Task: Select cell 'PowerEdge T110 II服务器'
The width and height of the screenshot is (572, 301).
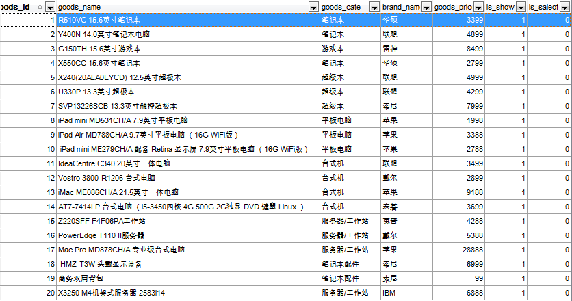Action: point(188,235)
